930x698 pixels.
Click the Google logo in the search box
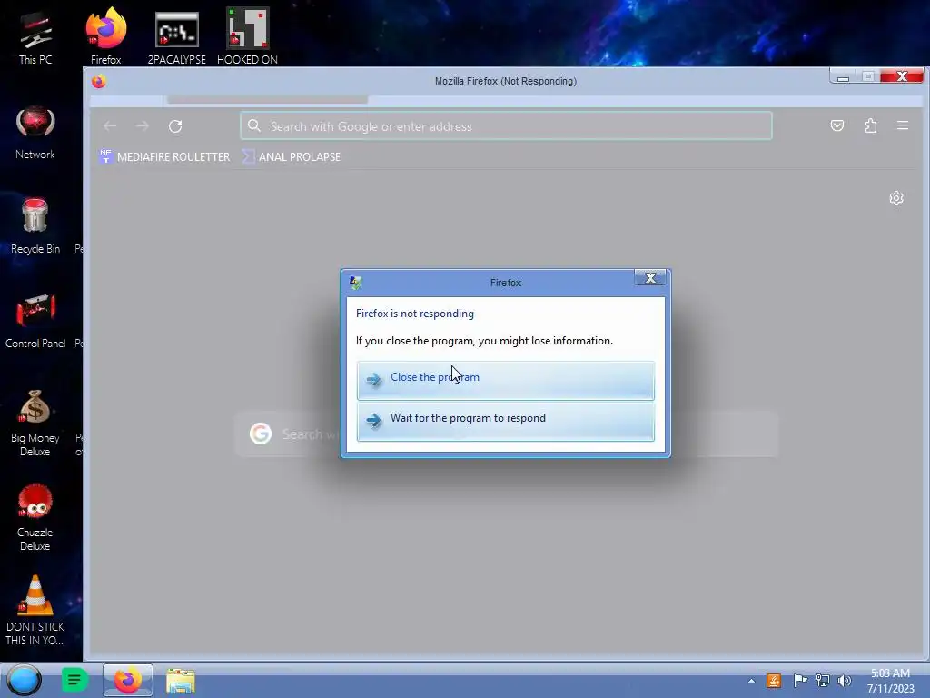tap(261, 434)
